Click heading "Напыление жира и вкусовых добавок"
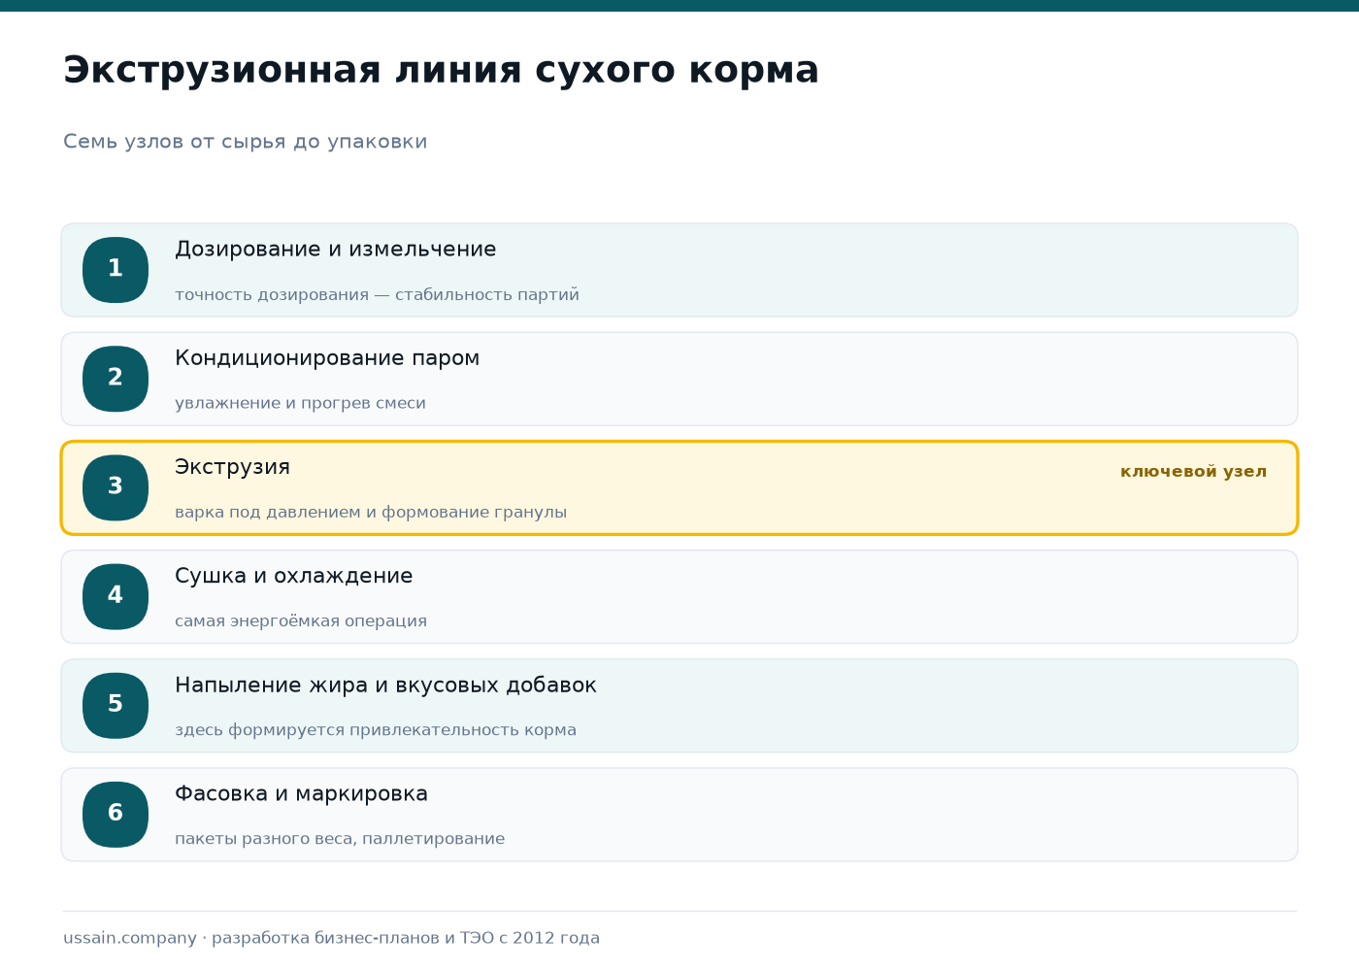The width and height of the screenshot is (1359, 971). [385, 686]
